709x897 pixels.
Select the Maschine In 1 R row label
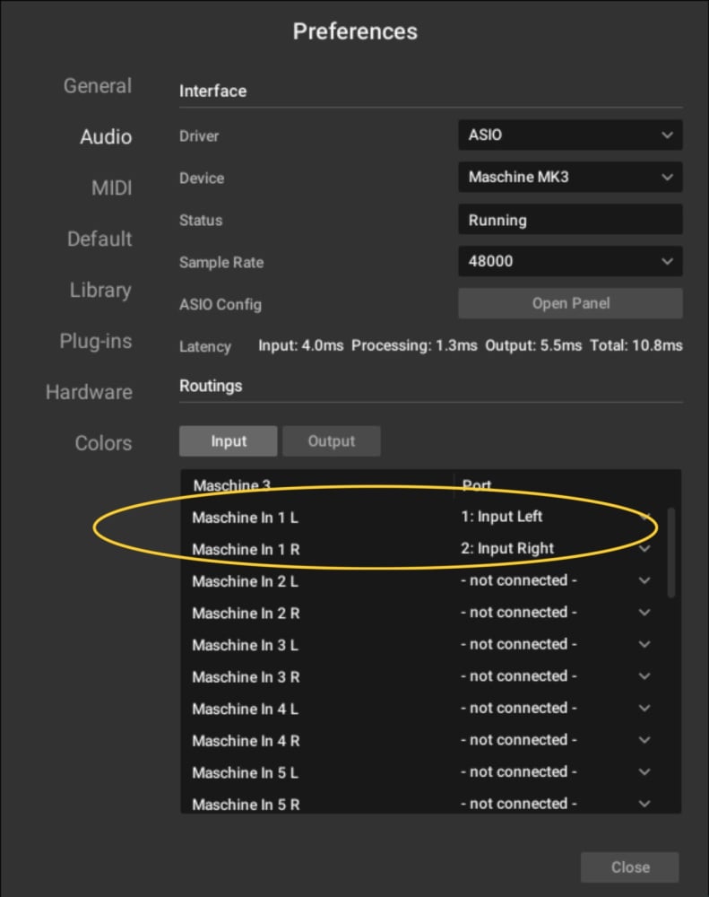pos(246,550)
